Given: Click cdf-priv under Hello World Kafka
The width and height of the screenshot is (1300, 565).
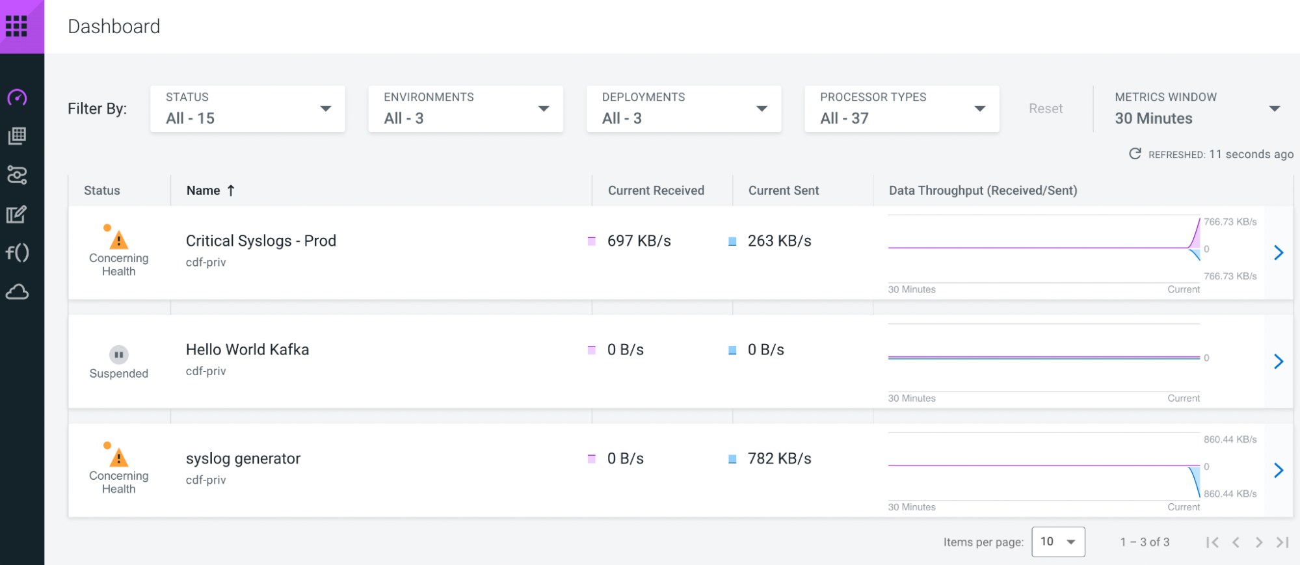Looking at the screenshot, I should point(206,371).
